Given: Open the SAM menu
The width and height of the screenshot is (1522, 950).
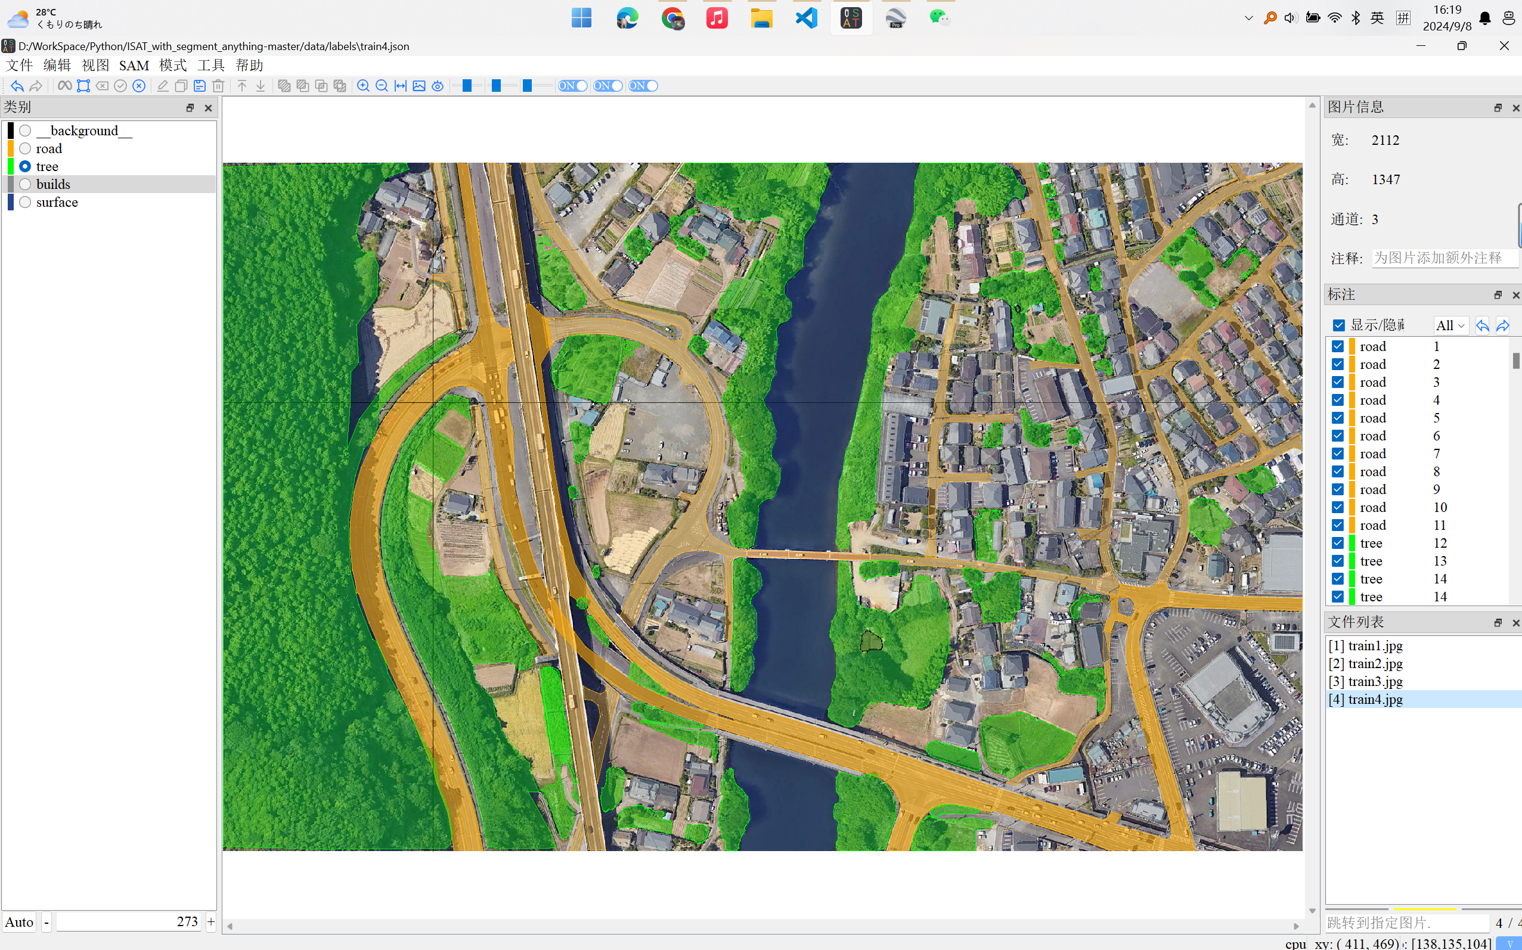Looking at the screenshot, I should [134, 66].
